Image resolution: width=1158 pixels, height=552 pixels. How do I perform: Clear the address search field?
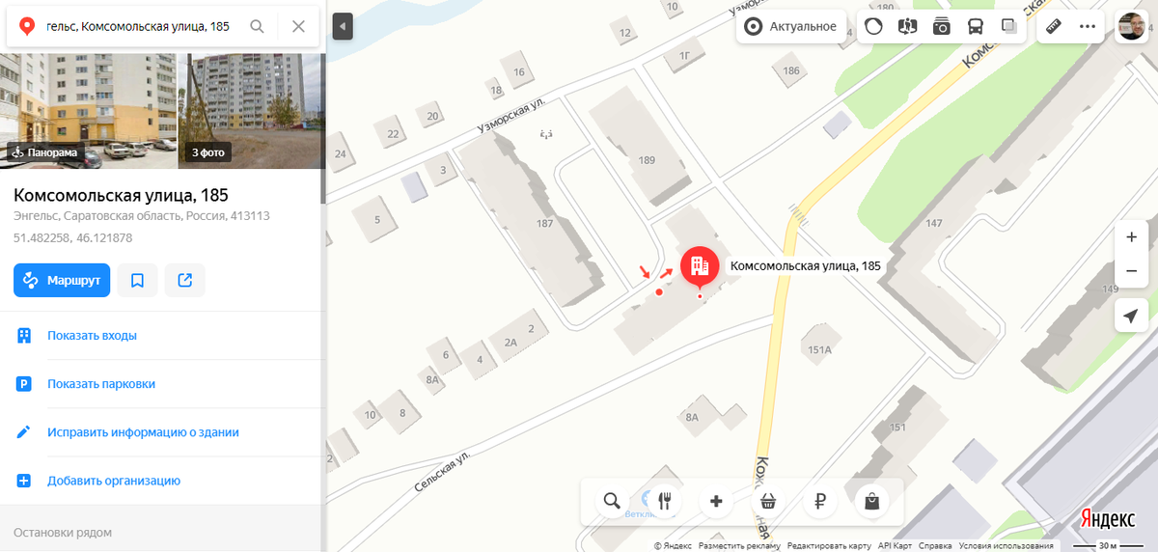pos(298,26)
